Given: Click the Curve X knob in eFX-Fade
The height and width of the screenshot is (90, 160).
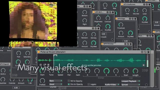Looking at the screenshot, I should point(18,62).
